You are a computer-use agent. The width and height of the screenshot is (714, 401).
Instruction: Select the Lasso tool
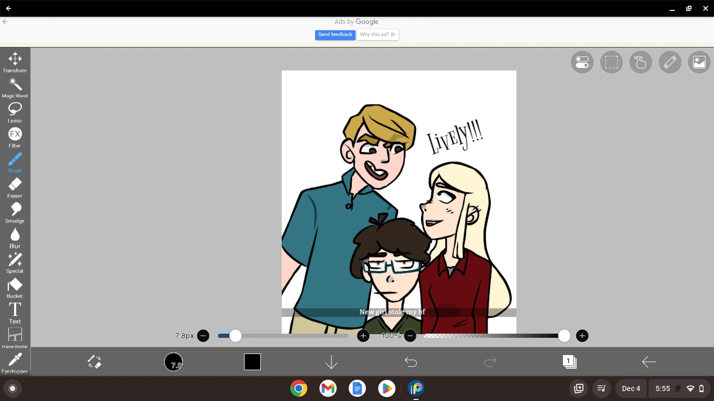point(15,110)
